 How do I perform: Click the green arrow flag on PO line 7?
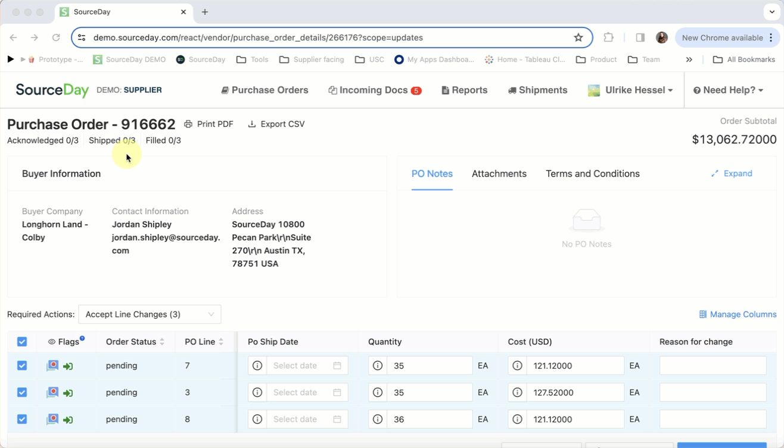pos(68,366)
